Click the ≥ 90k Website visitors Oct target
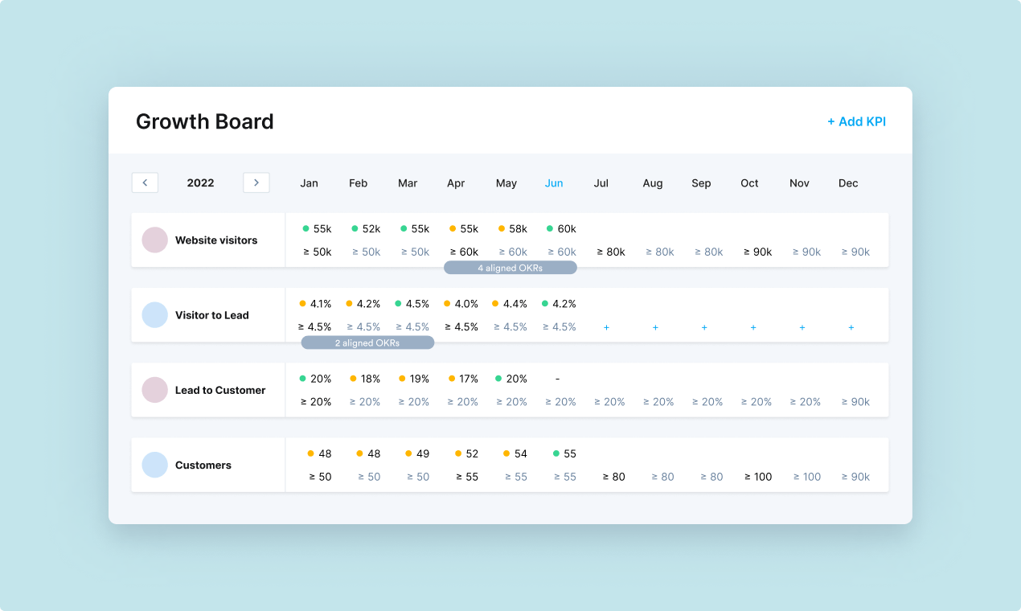The height and width of the screenshot is (611, 1021). (758, 252)
